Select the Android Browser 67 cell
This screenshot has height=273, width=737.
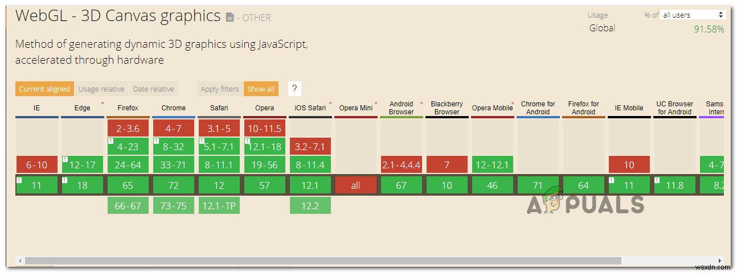click(x=402, y=185)
